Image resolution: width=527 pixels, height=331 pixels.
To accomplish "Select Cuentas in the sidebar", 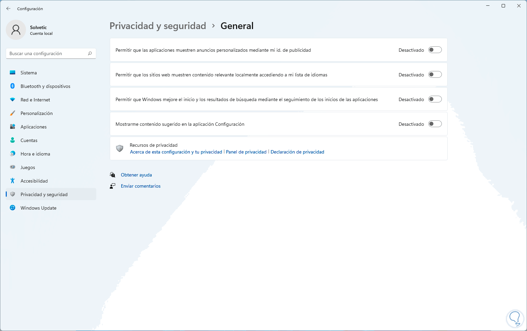I will pyautogui.click(x=29, y=140).
